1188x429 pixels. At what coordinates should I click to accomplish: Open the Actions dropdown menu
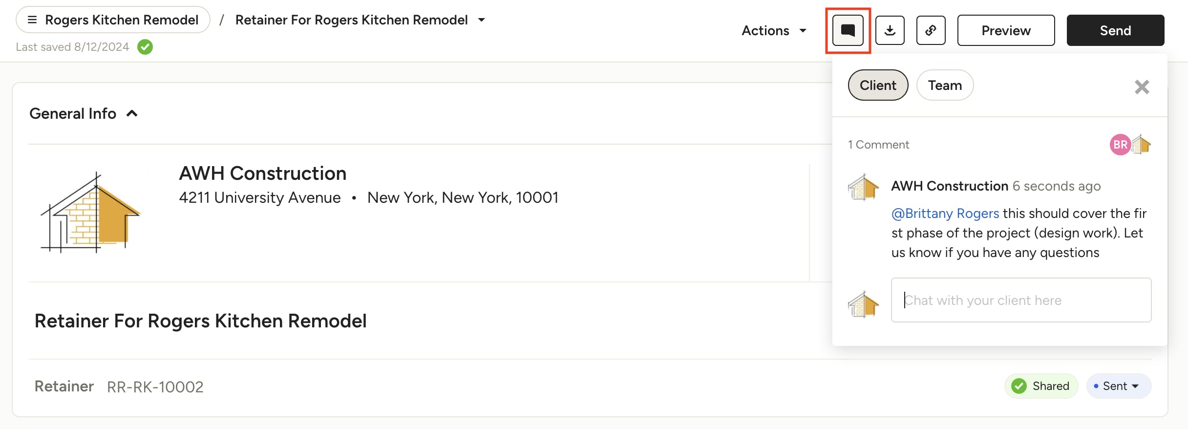pyautogui.click(x=774, y=30)
